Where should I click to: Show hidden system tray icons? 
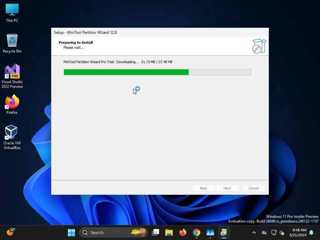[x=254, y=232]
